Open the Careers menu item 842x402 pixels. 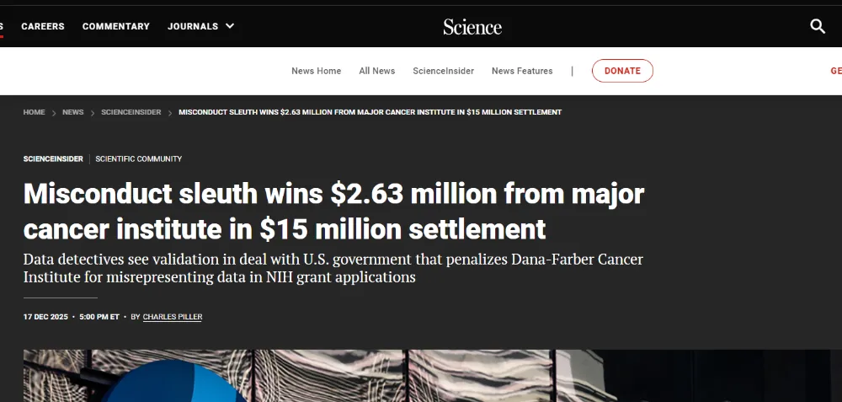click(x=43, y=26)
